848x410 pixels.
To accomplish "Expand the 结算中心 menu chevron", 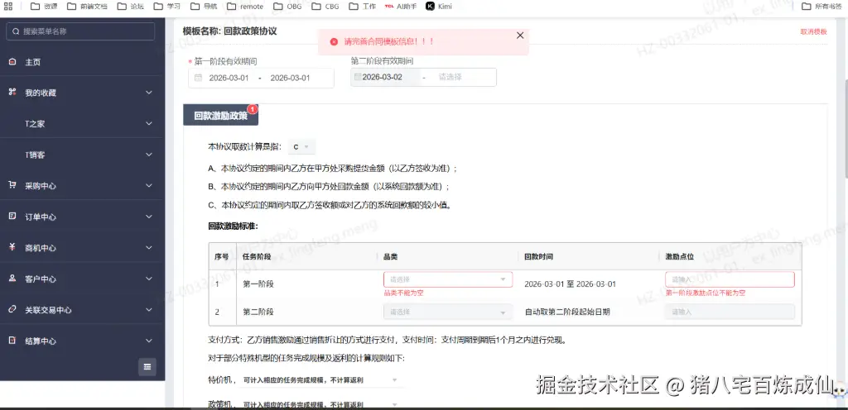I will pyautogui.click(x=149, y=341).
